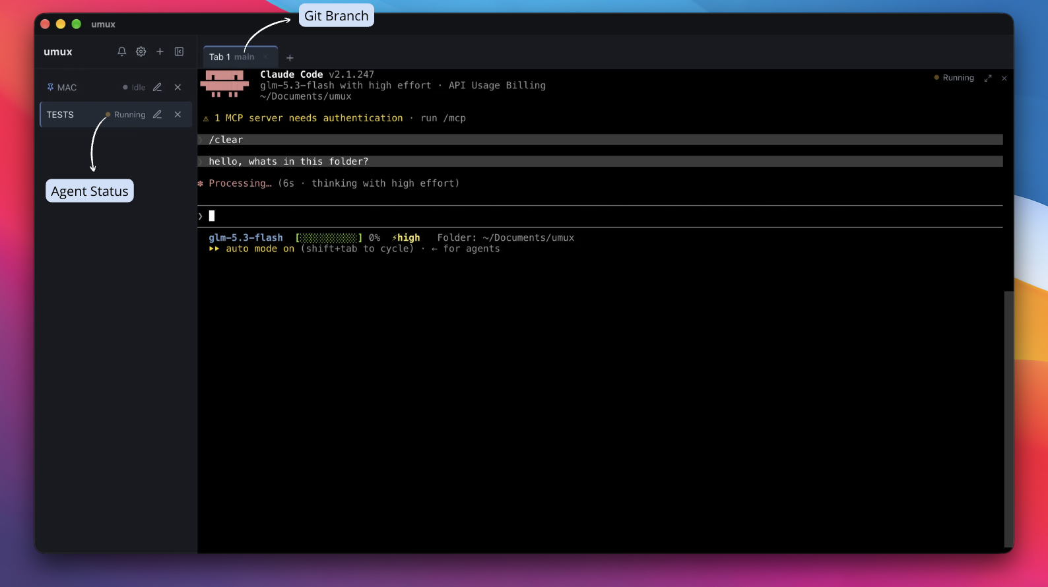Expand the terminal pane to fullscreen

click(x=988, y=78)
